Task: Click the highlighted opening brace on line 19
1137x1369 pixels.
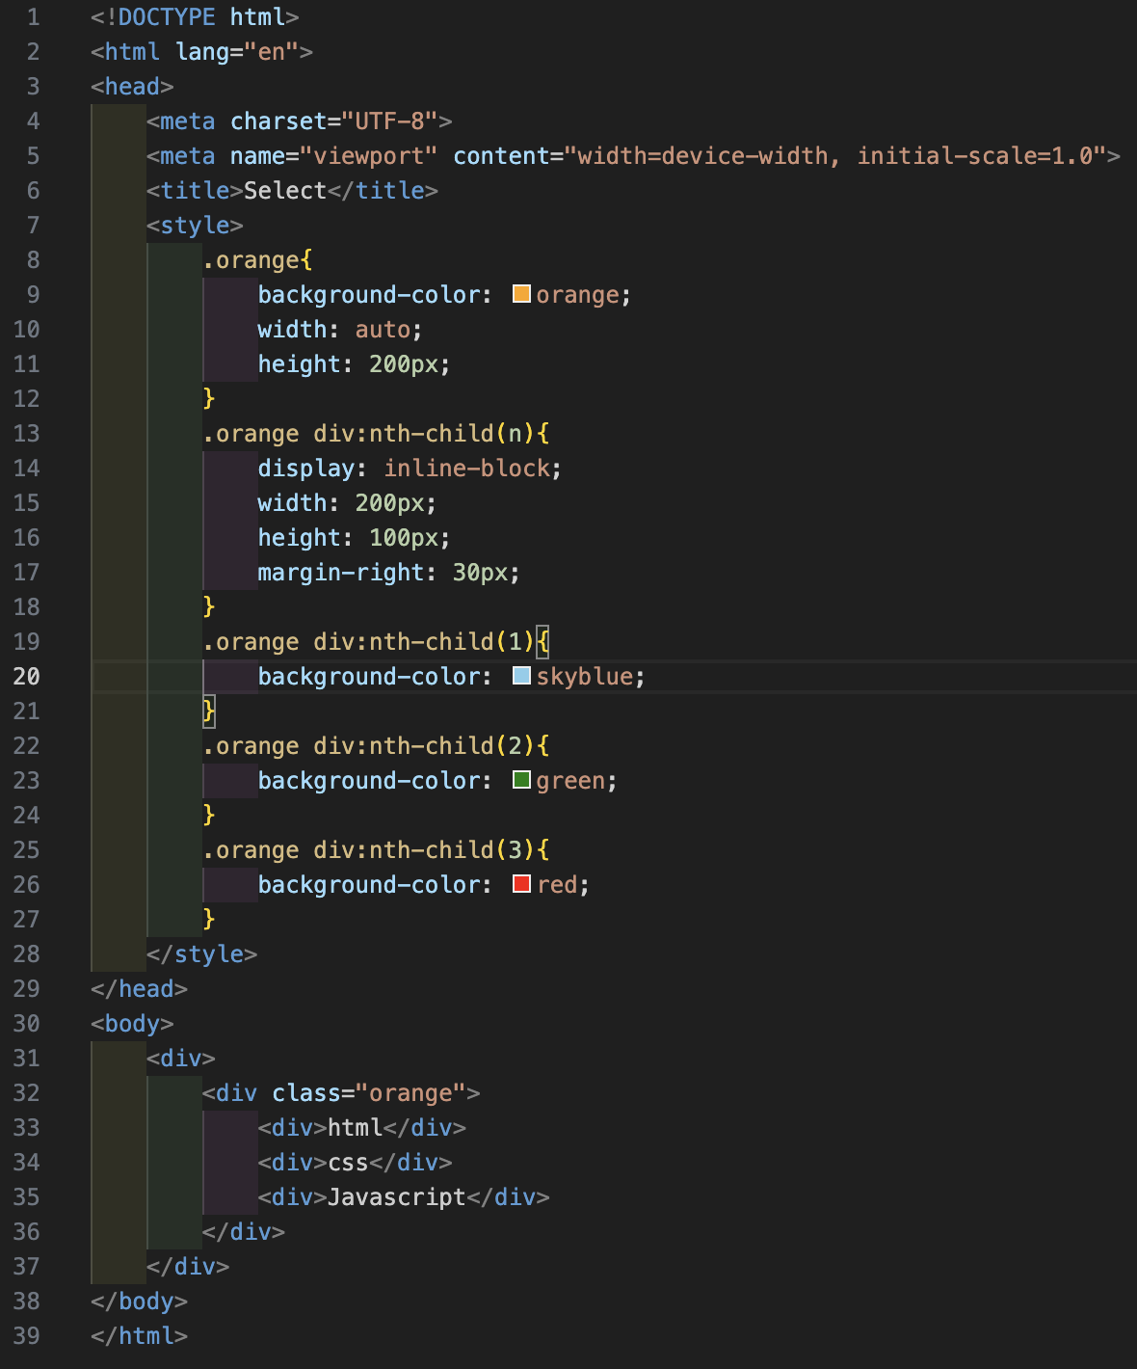Action: coord(542,642)
